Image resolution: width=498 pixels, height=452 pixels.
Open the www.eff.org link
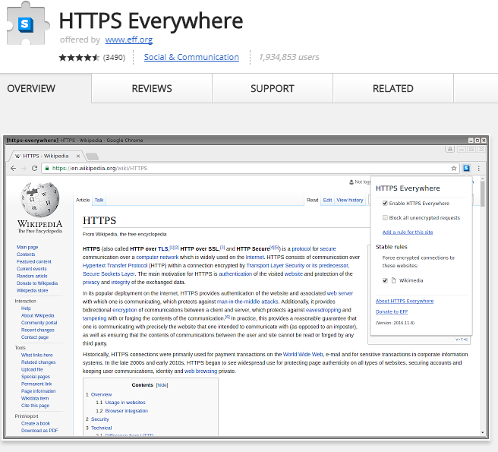(x=129, y=40)
